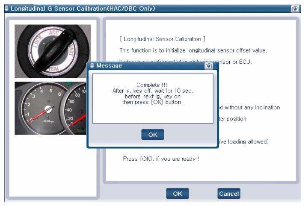
Task: Click OK in the Message dialog
Action: point(153,135)
